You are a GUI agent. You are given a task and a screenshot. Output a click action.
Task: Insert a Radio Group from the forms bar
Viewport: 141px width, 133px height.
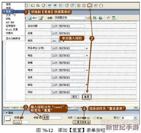[60, 5]
